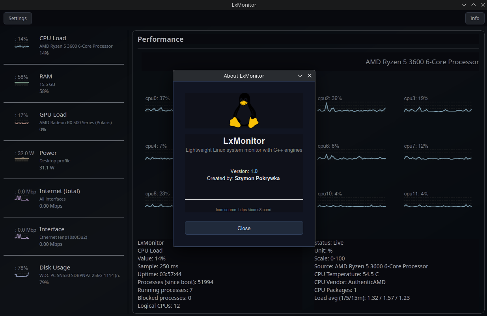Click the Value: 14% line

point(152,258)
